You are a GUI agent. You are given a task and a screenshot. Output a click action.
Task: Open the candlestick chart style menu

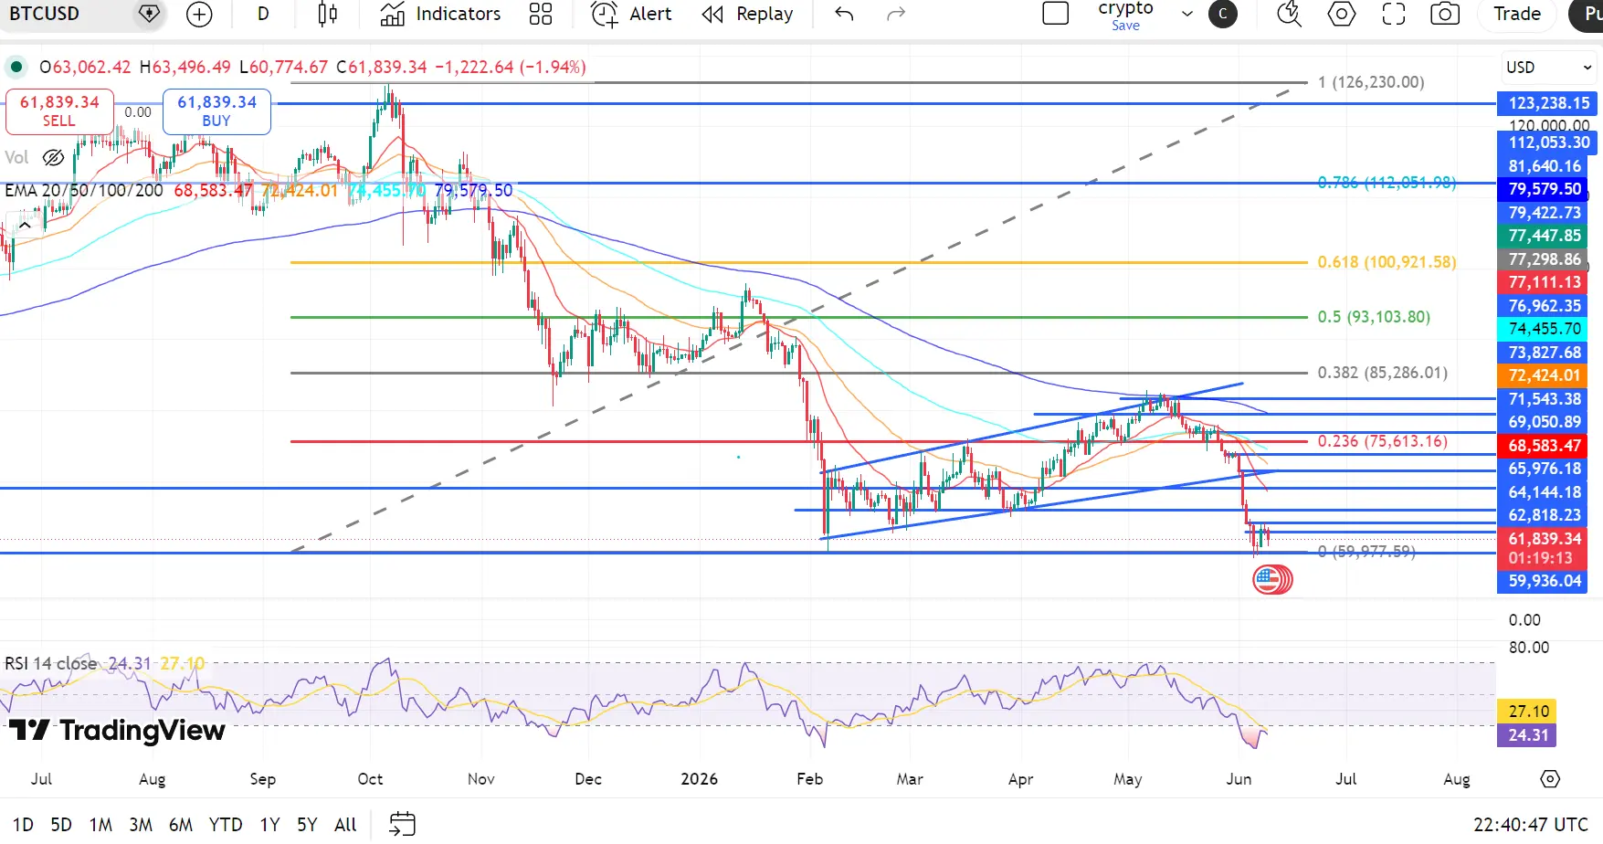327,14
